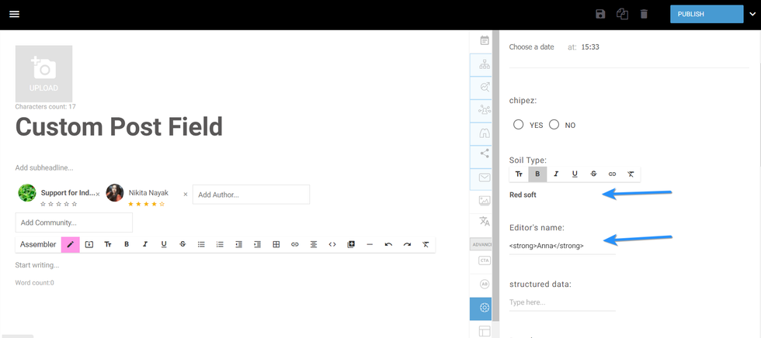Toggle strikethrough in main editor toolbar
This screenshot has width=761, height=338.
coord(182,244)
